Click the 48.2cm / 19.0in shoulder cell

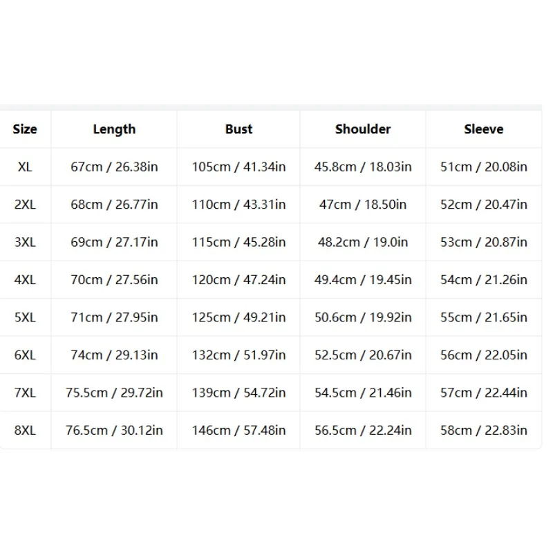tap(363, 243)
